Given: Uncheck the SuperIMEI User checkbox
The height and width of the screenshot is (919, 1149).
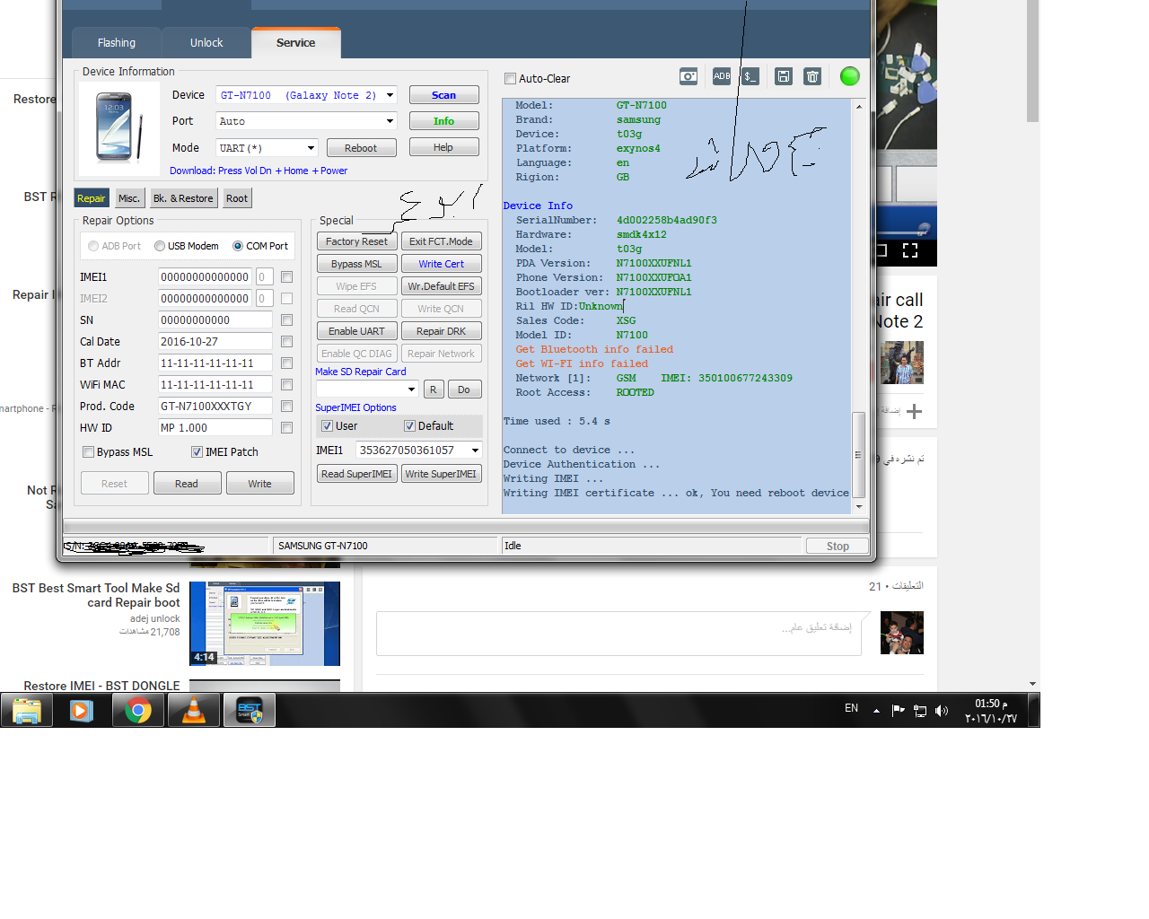Looking at the screenshot, I should pyautogui.click(x=328, y=426).
